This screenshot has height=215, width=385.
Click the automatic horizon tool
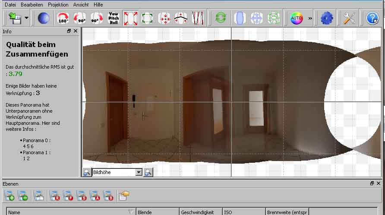coord(181,18)
